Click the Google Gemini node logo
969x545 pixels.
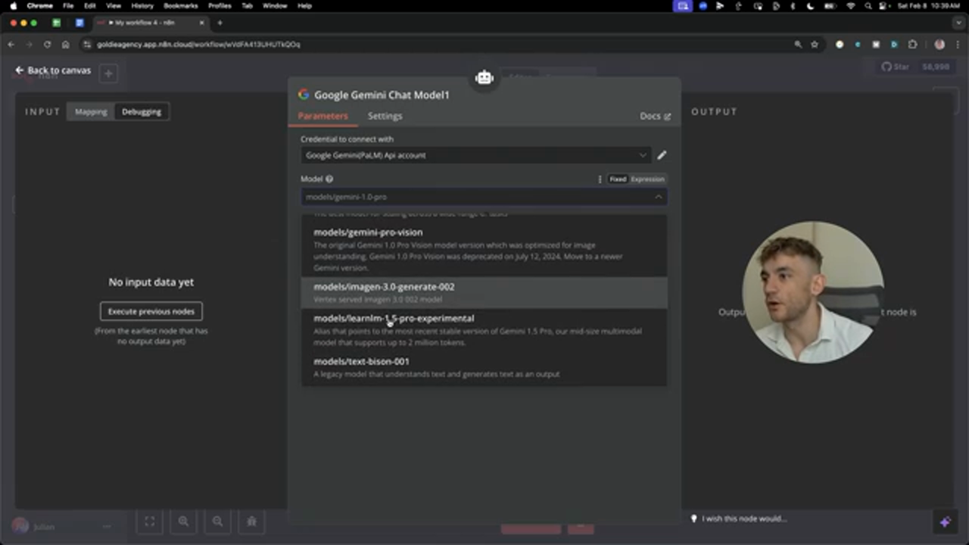[x=304, y=95]
